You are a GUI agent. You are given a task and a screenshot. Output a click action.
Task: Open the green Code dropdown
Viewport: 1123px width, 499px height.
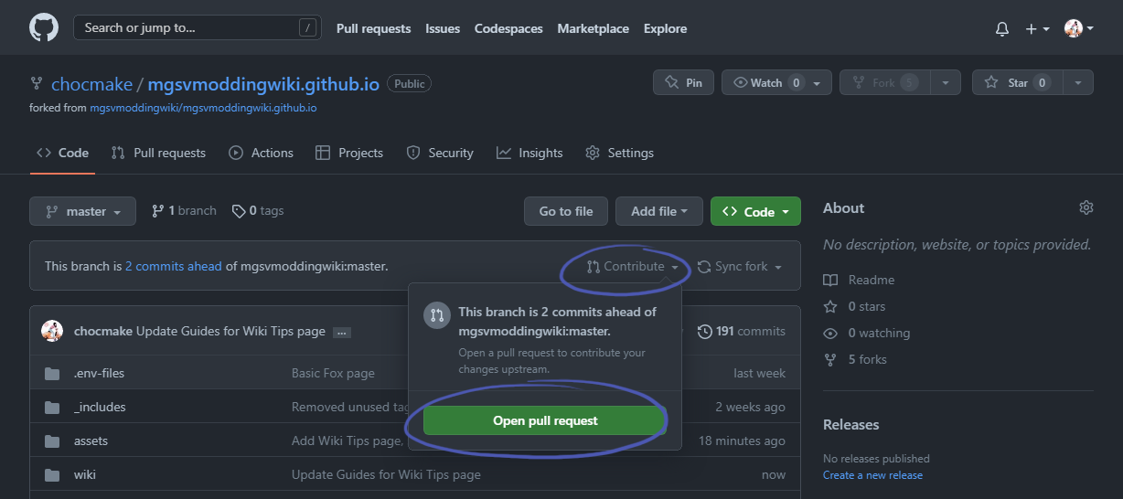[755, 211]
